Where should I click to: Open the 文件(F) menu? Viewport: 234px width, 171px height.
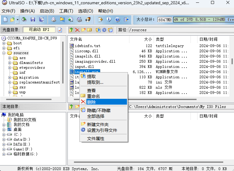[8, 11]
